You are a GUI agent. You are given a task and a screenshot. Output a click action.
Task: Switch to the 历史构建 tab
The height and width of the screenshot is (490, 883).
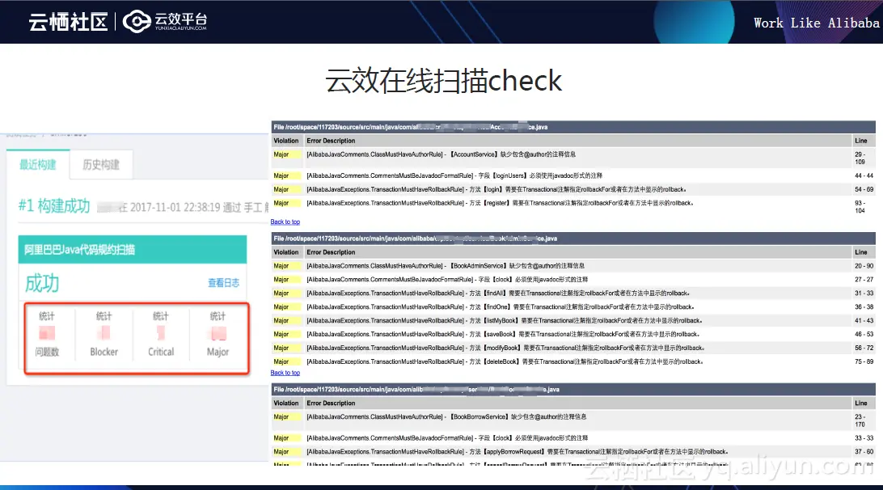[x=101, y=164]
